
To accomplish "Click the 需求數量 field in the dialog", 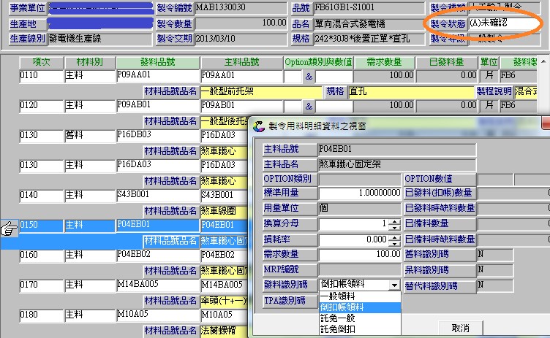I will (360, 253).
